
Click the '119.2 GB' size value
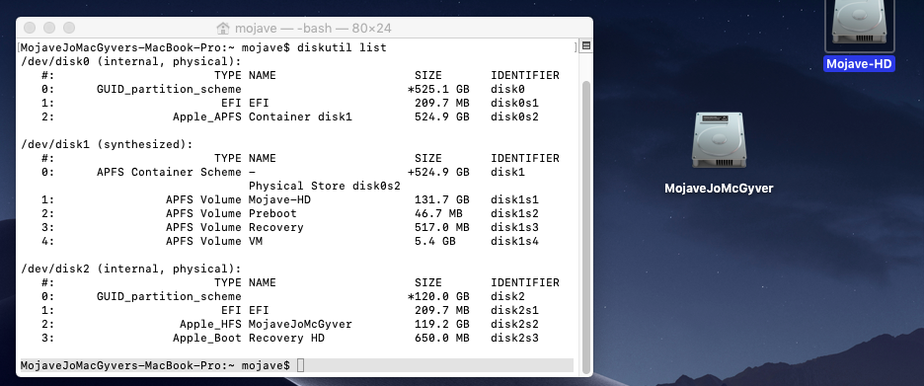[x=442, y=324]
